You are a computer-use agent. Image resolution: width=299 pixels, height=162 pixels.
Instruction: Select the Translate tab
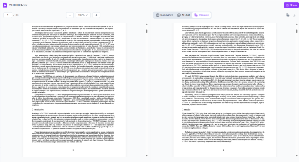coord(201,15)
